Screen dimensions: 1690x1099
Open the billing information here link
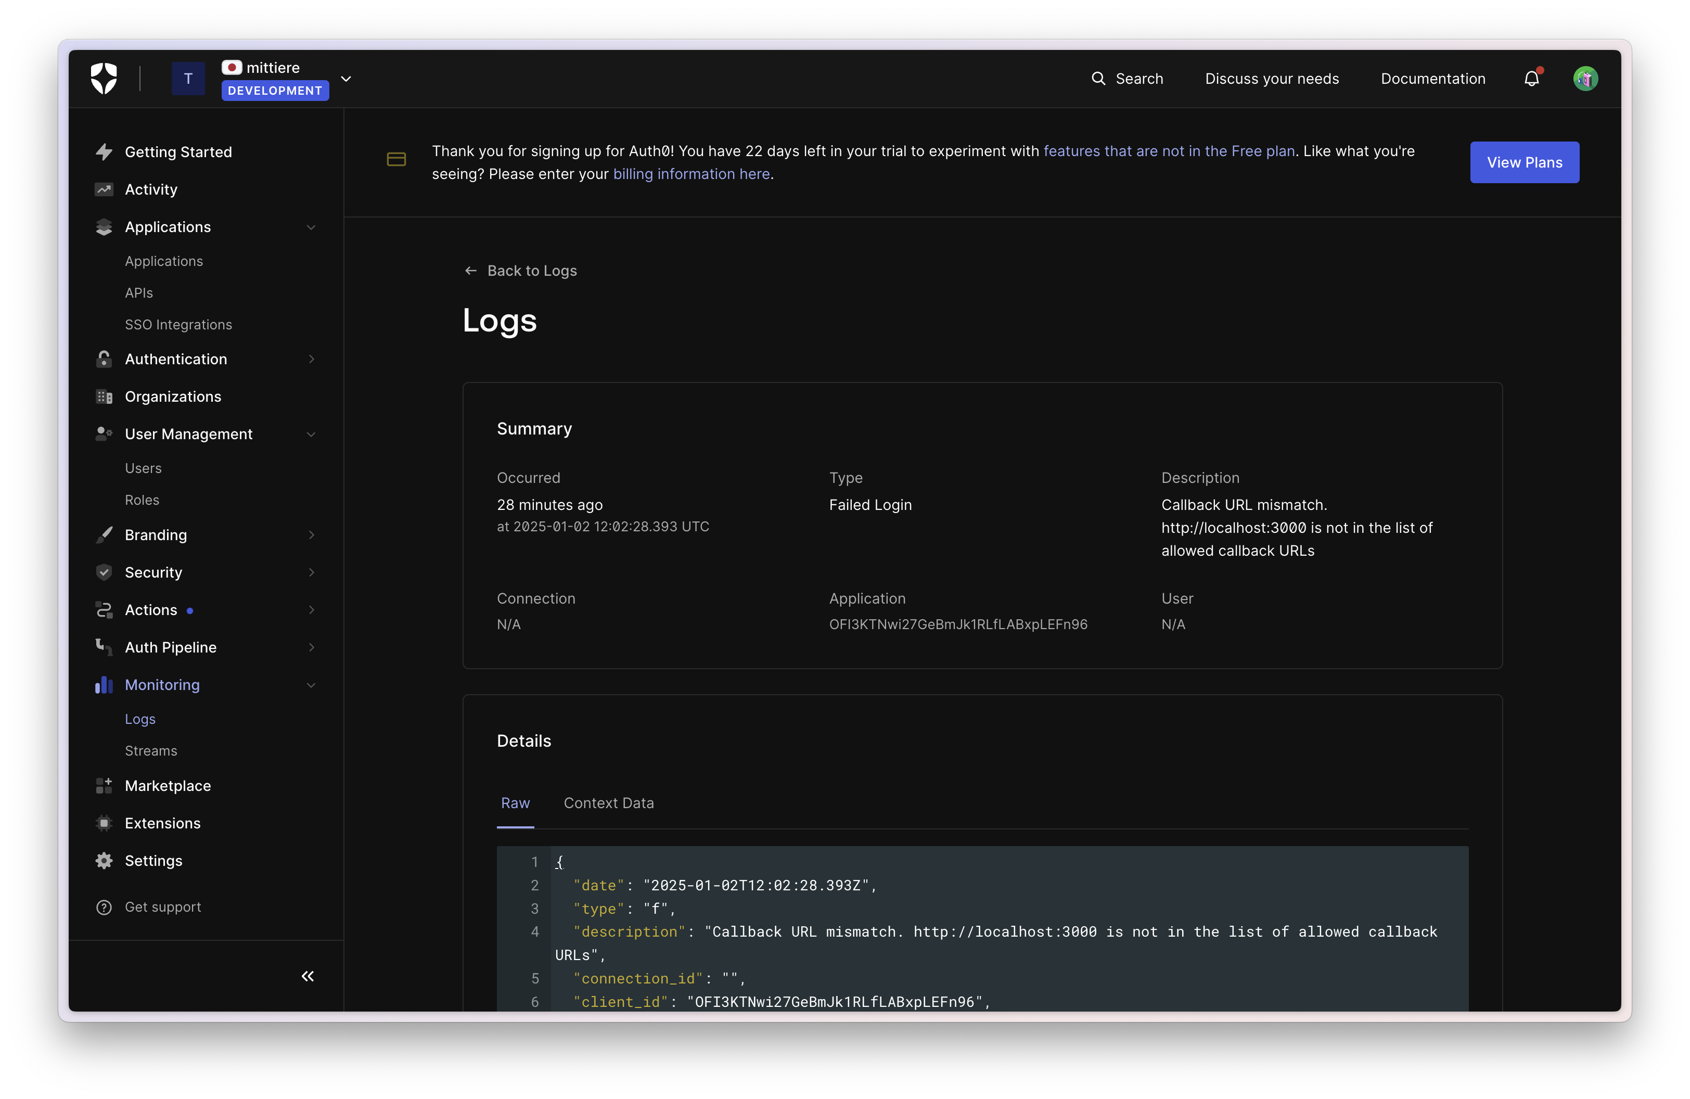[x=691, y=174]
